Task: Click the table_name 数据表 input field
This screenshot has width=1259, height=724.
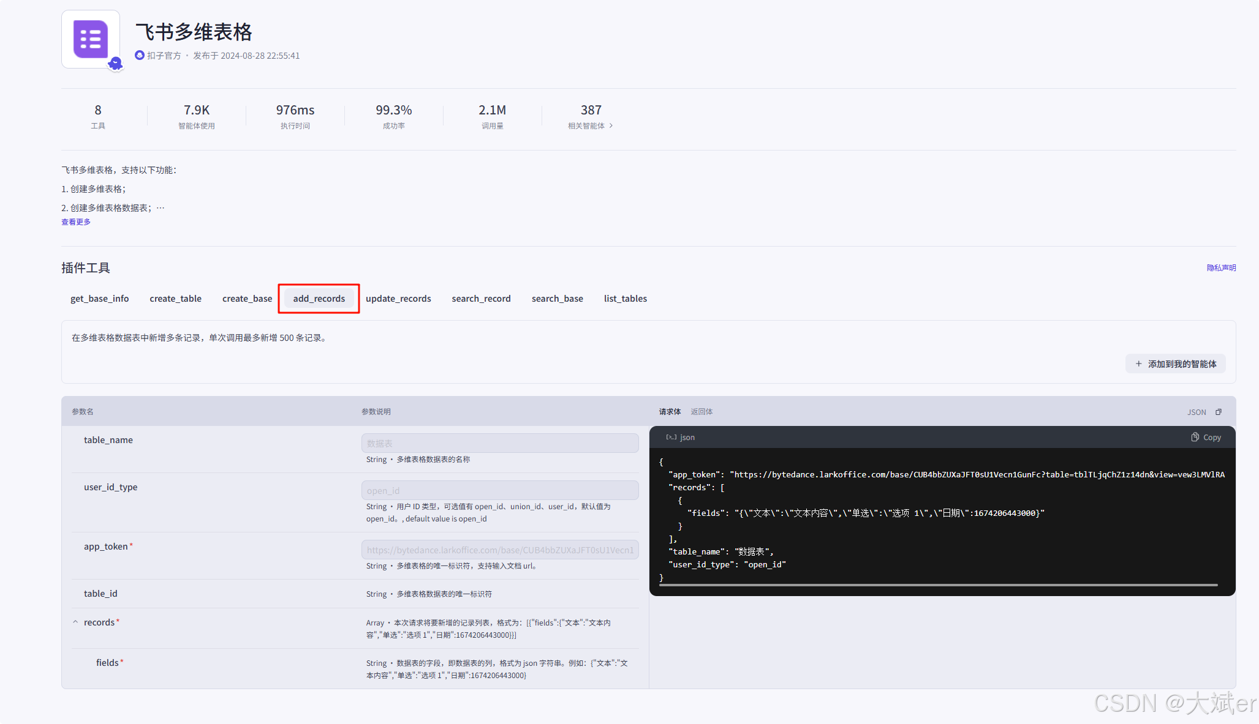Action: (x=499, y=443)
